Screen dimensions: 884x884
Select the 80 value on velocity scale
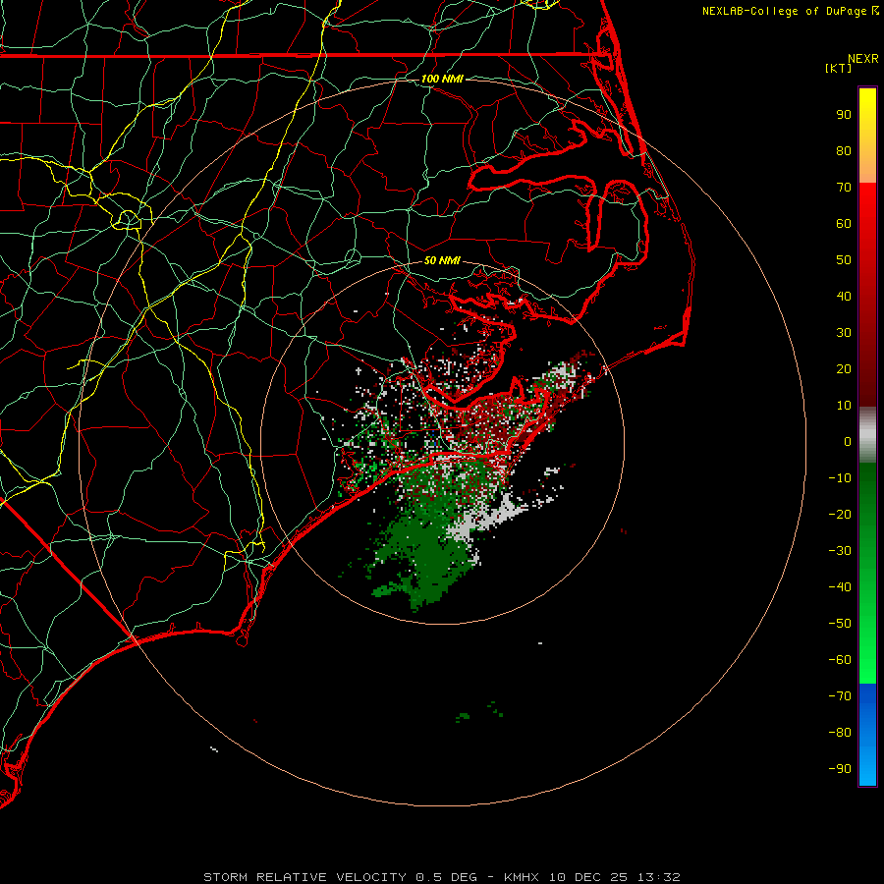(844, 150)
